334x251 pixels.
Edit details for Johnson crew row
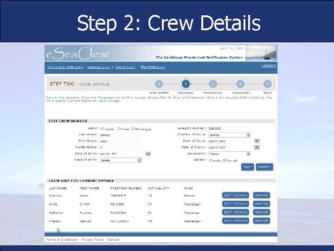pos(235,195)
